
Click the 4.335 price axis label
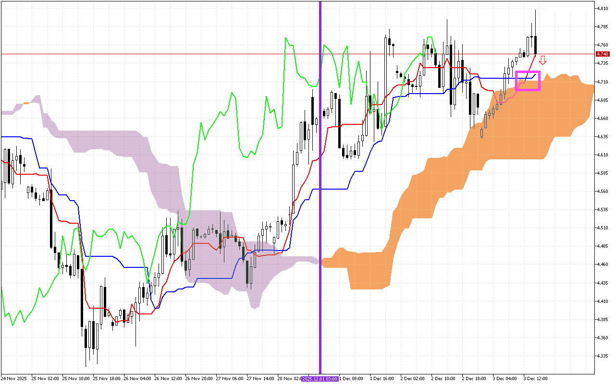603,356
